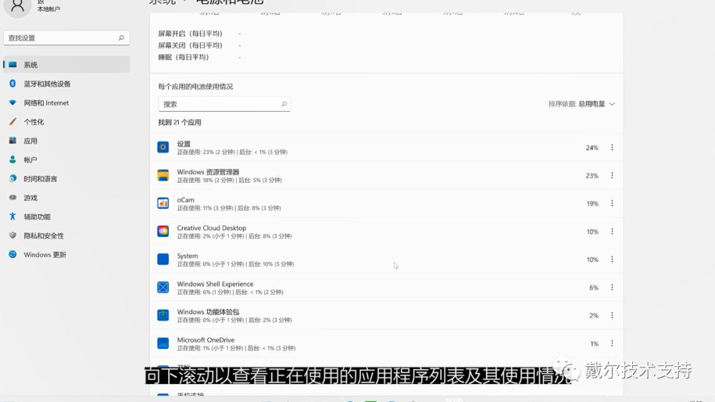Viewport: 715px width, 402px height.
Task: Click the app search field
Action: point(218,104)
